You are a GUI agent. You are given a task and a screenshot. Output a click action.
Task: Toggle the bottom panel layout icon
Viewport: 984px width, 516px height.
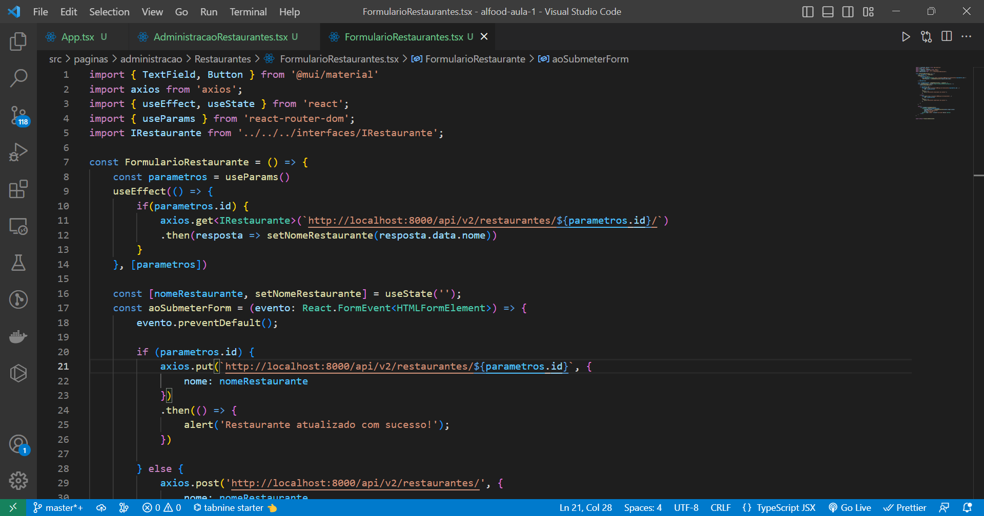(828, 12)
